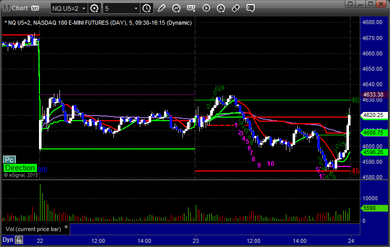Viewport: 390px width, 247px height.
Task: Expand the NQ U5=2 symbol dropdown arrow
Action: point(84,9)
